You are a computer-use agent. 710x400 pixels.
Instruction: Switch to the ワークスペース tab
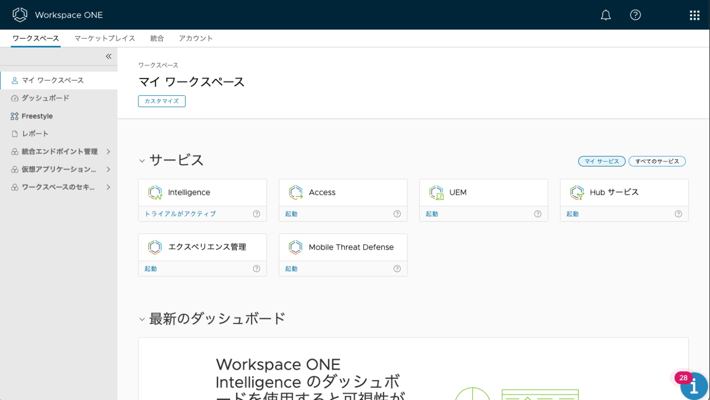pyautogui.click(x=35, y=38)
